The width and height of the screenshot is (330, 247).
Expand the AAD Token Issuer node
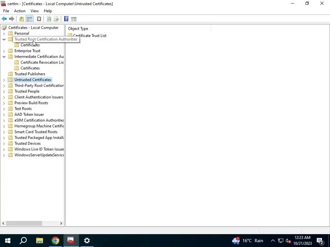click(4, 114)
